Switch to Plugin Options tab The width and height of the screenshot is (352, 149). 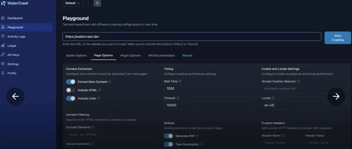(130, 56)
